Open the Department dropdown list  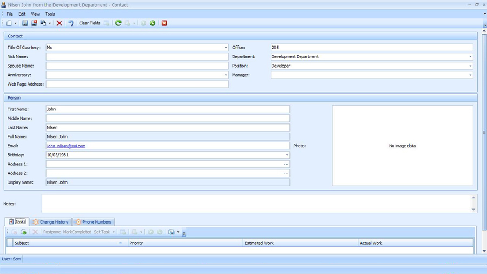pyautogui.click(x=470, y=57)
